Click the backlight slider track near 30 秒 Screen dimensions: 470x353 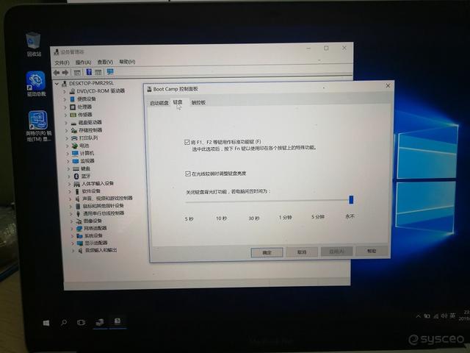click(x=253, y=202)
